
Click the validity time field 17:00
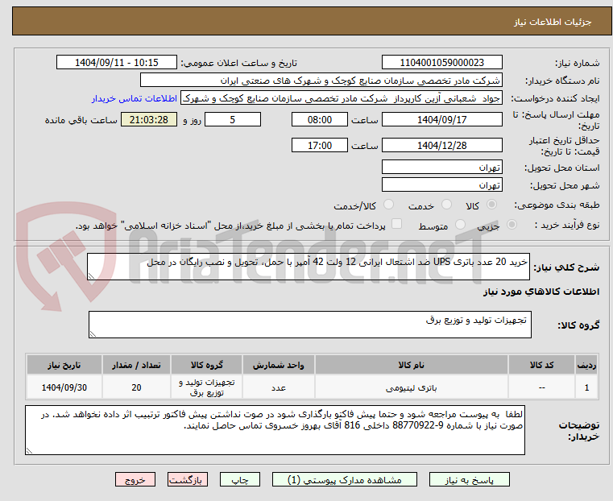[x=320, y=145]
